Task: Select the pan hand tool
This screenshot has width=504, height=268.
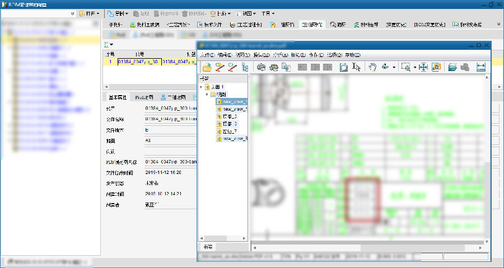Action: 372,67
